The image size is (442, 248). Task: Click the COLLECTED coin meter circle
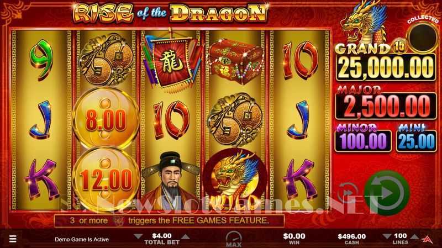[422, 38]
